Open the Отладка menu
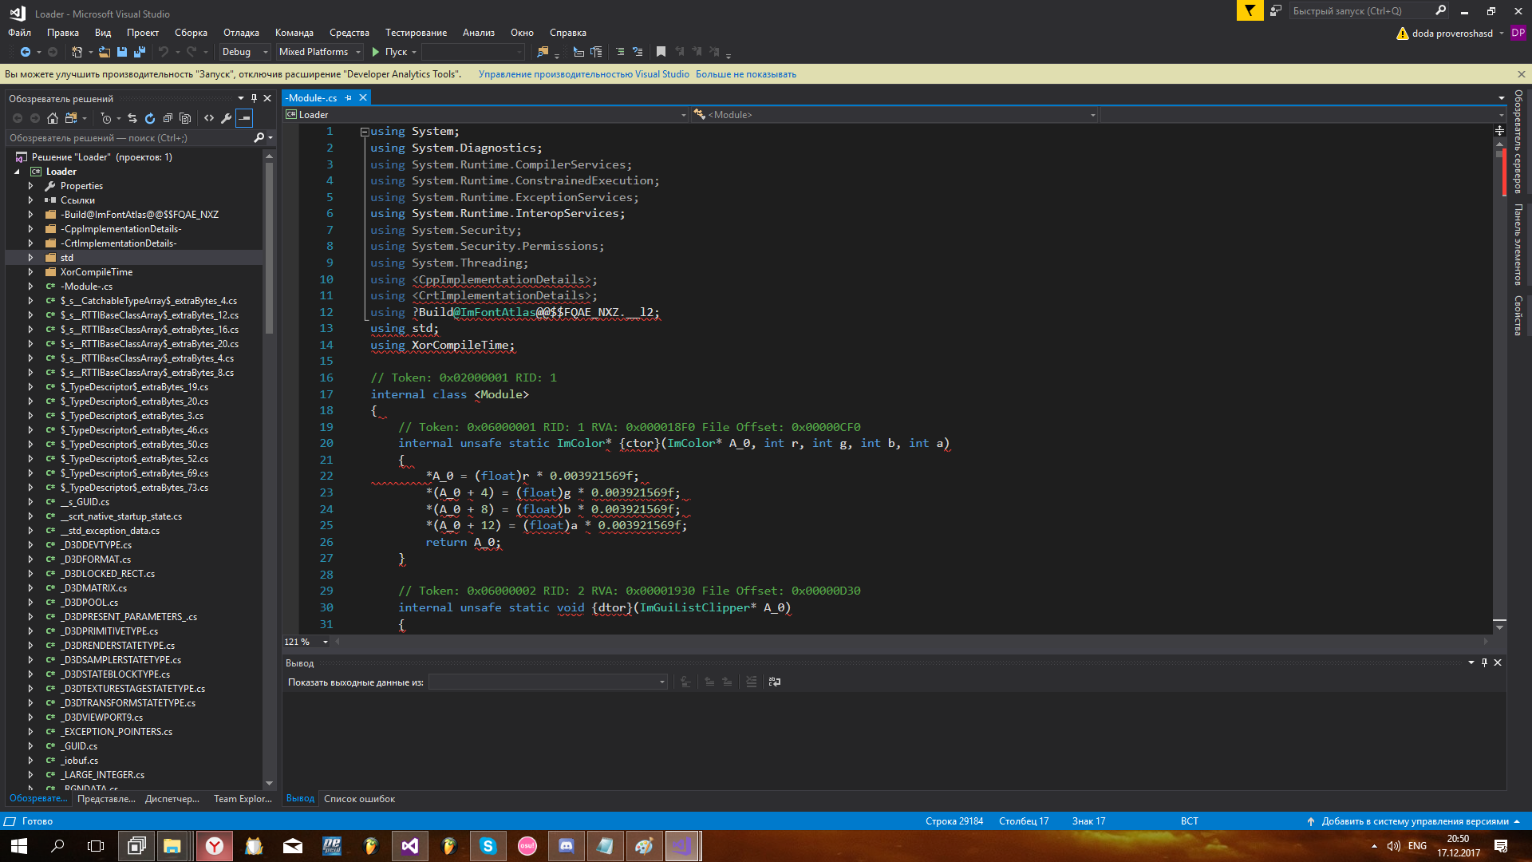Screen dimensions: 1532x862 click(x=241, y=33)
